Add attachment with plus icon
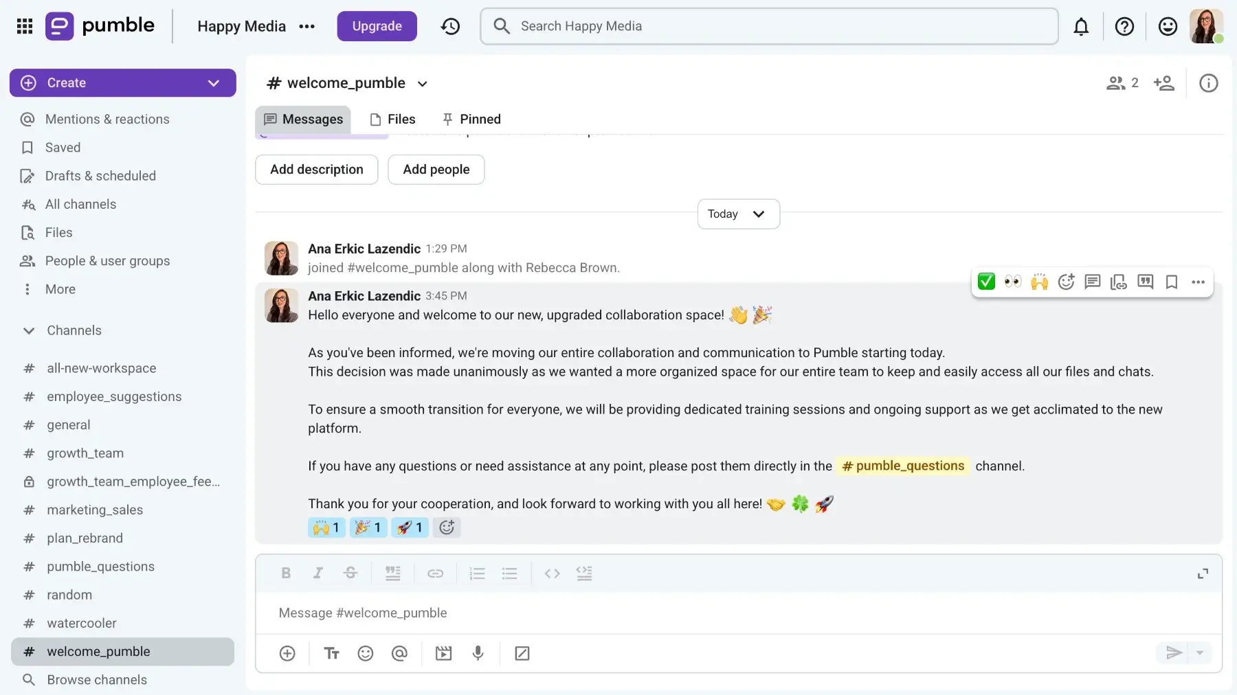 (287, 653)
